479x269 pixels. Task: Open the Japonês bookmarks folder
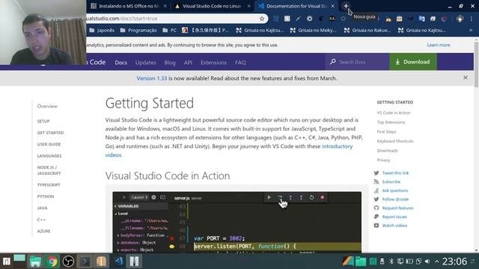(x=102, y=30)
